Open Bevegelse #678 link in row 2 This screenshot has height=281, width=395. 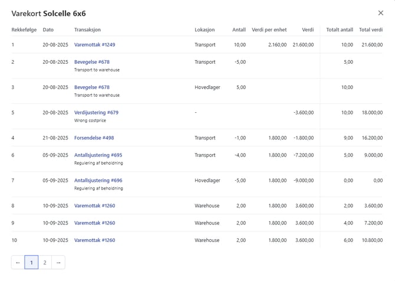tap(91, 61)
